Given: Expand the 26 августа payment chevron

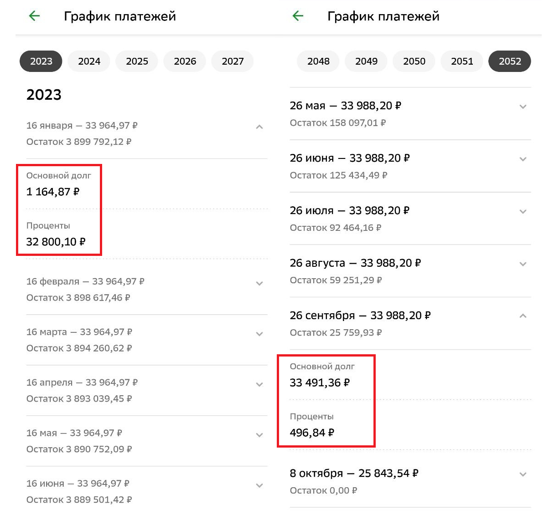Looking at the screenshot, I should (x=523, y=264).
